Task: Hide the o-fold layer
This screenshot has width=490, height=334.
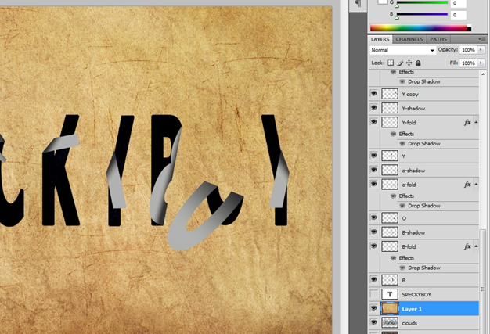Action: pos(373,184)
